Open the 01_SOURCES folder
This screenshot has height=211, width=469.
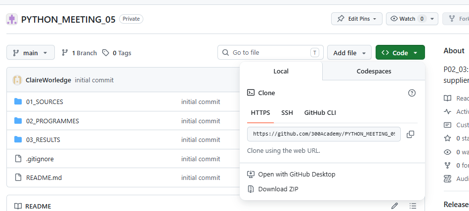click(44, 102)
